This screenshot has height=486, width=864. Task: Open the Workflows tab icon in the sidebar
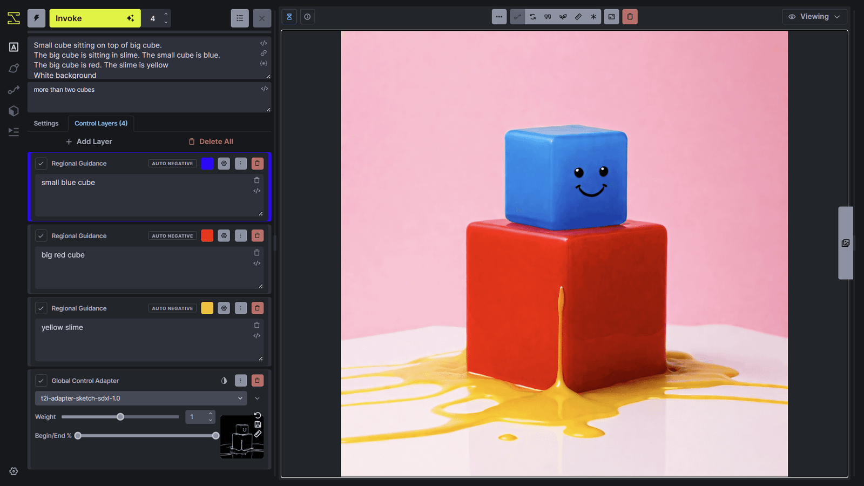coord(14,90)
